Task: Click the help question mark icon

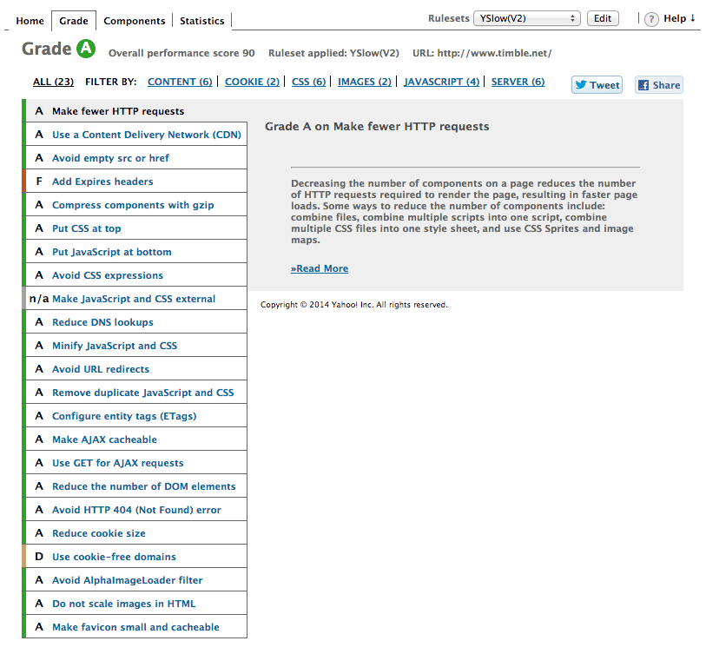Action: coord(651,19)
